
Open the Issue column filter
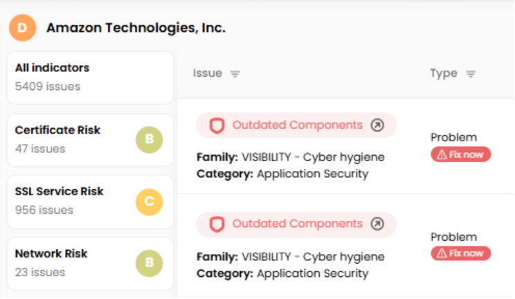pyautogui.click(x=235, y=74)
